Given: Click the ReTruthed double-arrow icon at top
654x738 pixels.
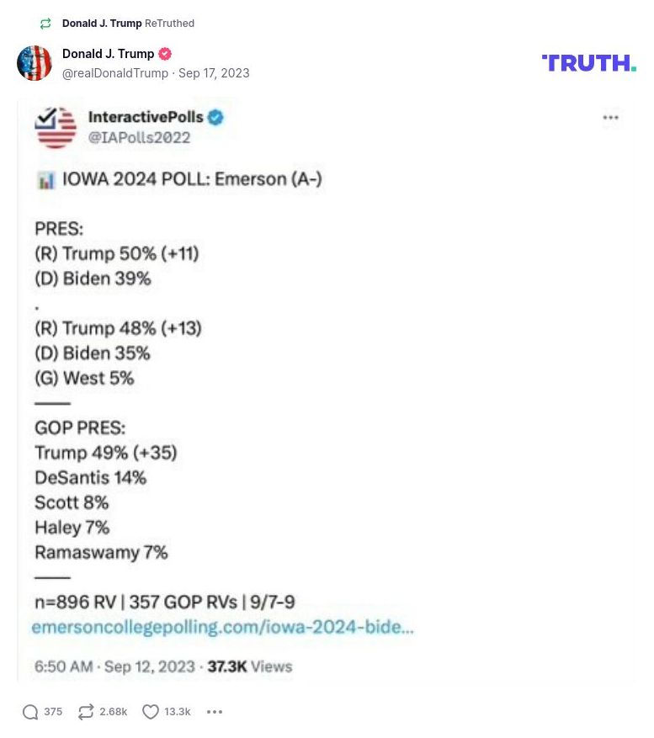Looking at the screenshot, I should pyautogui.click(x=45, y=24).
